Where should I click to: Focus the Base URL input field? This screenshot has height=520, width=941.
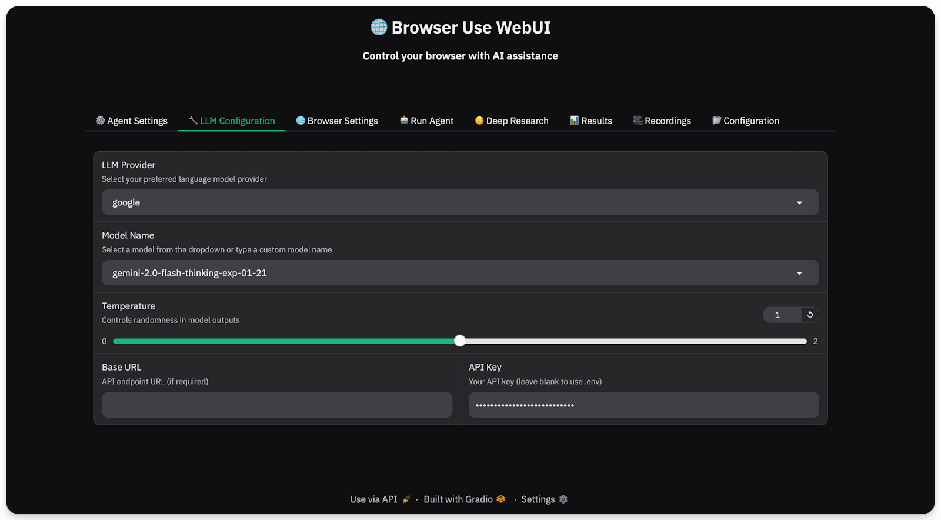[x=276, y=405]
